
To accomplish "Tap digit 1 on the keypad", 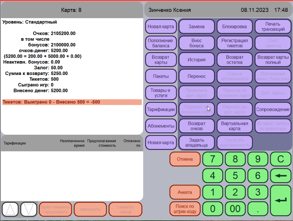I will pos(213,192).
